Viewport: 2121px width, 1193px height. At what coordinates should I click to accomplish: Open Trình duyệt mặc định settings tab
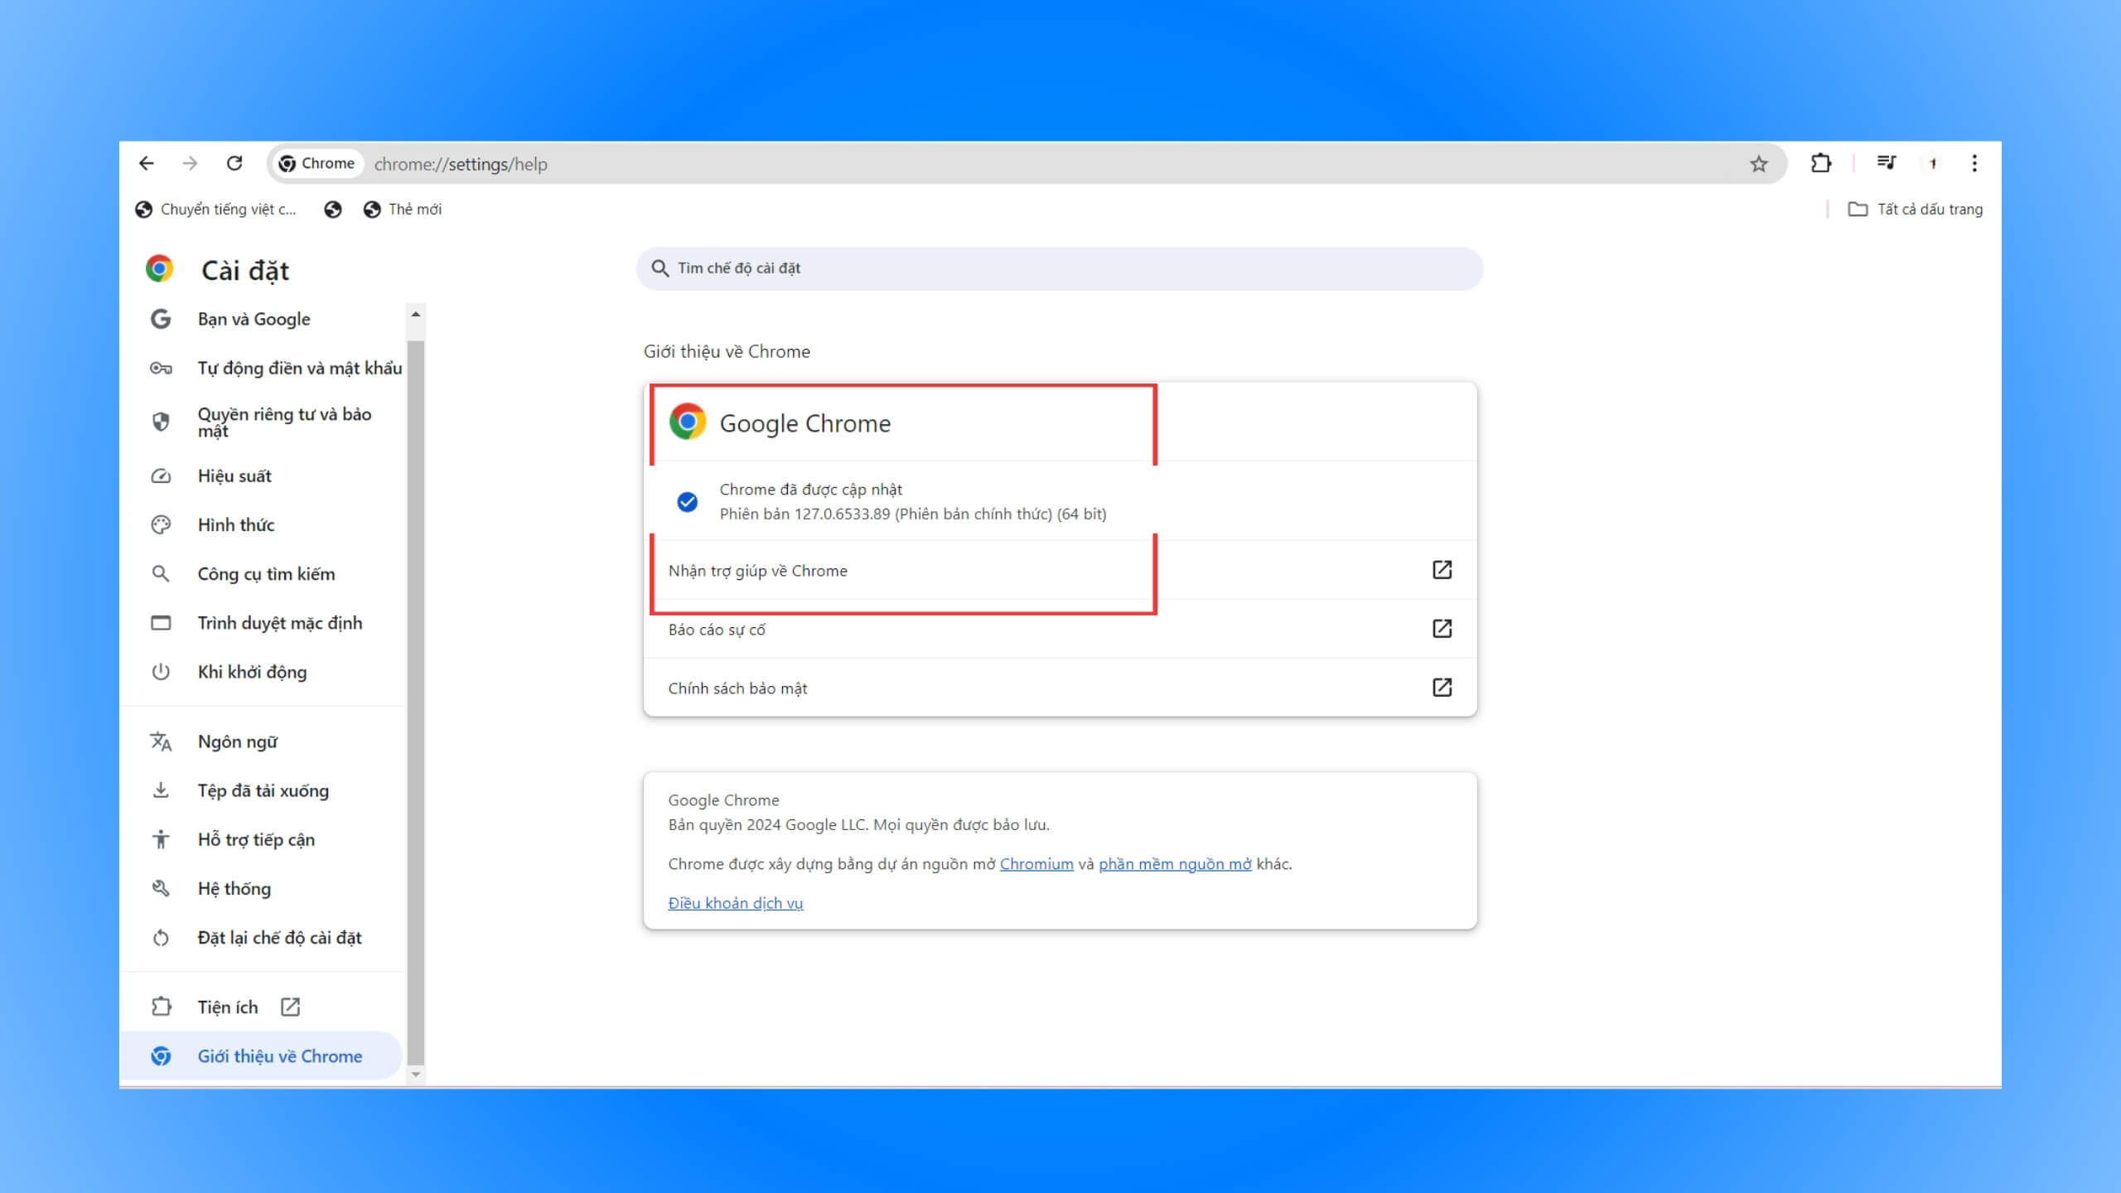(280, 622)
